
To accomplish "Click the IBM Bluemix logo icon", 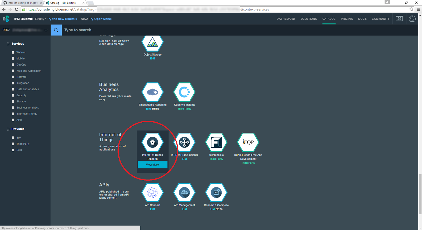I will (6, 19).
